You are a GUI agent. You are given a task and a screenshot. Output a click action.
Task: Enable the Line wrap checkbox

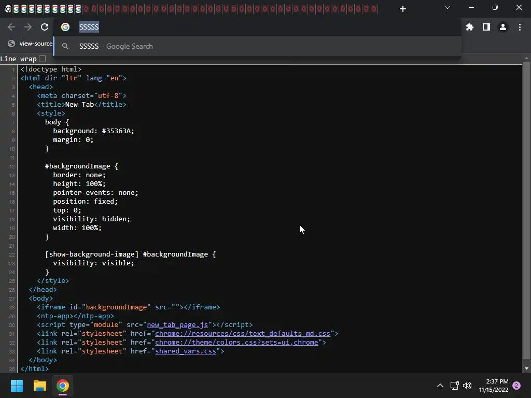[43, 59]
